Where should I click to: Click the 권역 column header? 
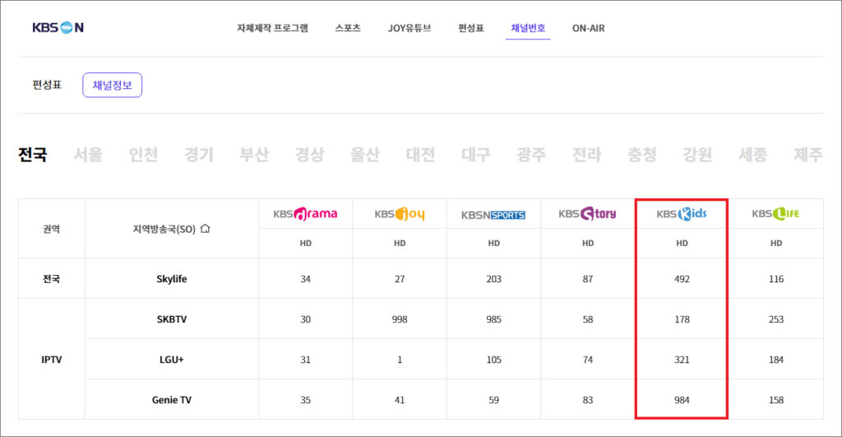point(52,229)
